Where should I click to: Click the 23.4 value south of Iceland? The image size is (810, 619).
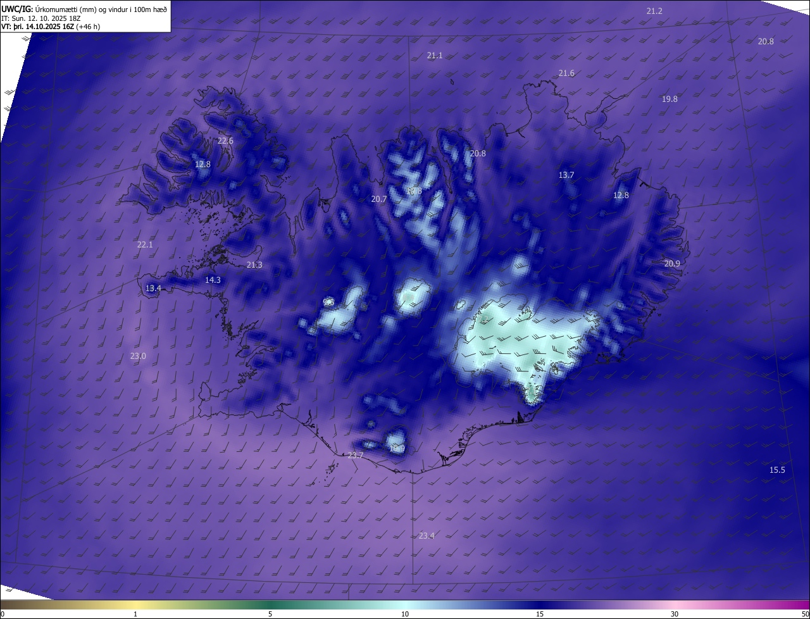pyautogui.click(x=427, y=535)
